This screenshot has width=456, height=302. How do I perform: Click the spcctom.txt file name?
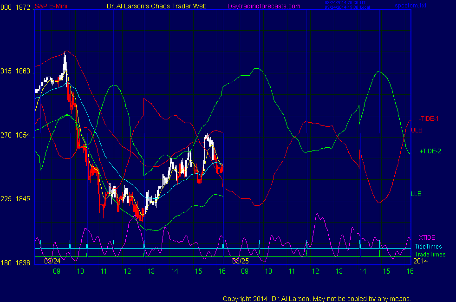tap(410, 6)
